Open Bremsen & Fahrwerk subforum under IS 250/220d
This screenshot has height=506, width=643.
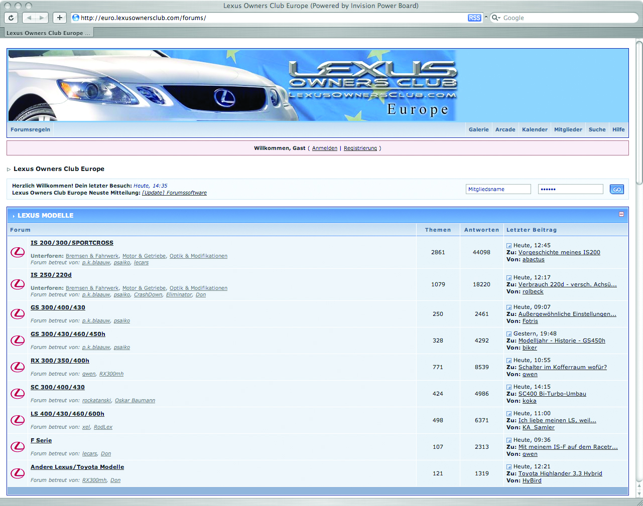92,288
